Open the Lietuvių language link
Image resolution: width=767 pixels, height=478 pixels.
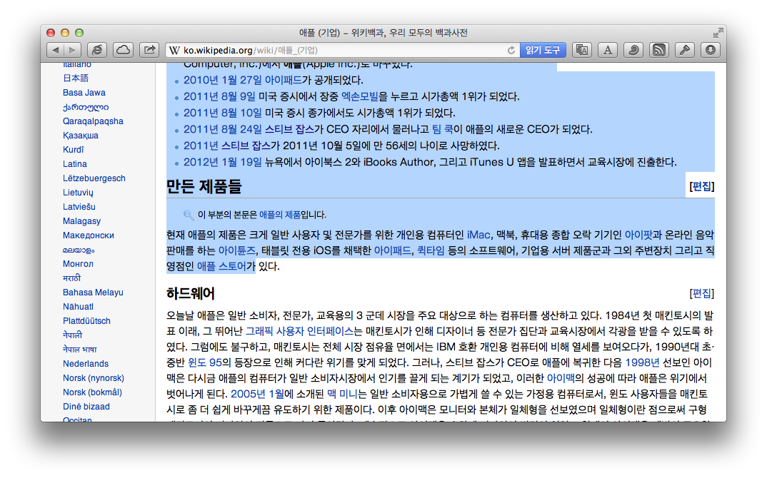click(x=78, y=193)
